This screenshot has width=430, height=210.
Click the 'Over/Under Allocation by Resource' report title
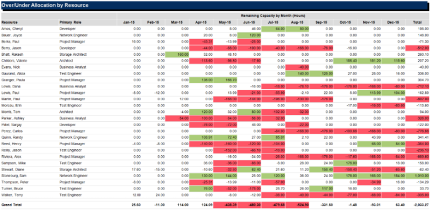pos(45,5)
